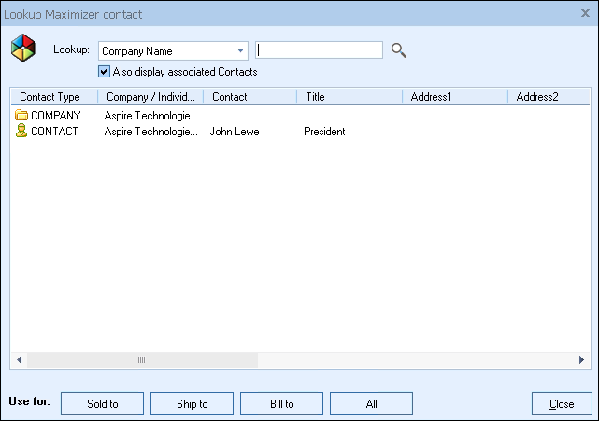The width and height of the screenshot is (599, 421).
Task: Click the Close button at bottom
Action: click(x=562, y=404)
